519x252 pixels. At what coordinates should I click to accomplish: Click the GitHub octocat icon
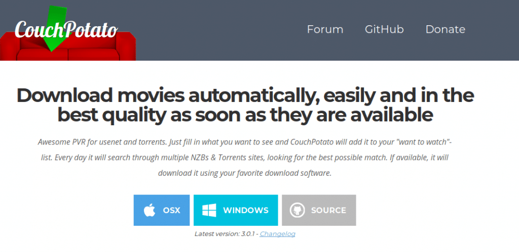[x=297, y=210]
